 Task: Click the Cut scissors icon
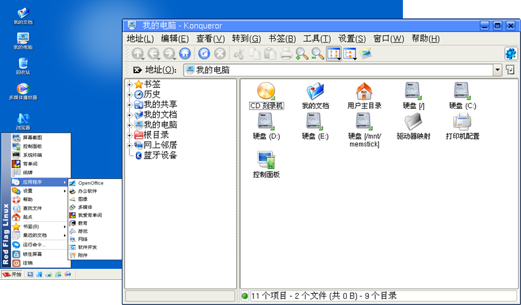(x=239, y=53)
